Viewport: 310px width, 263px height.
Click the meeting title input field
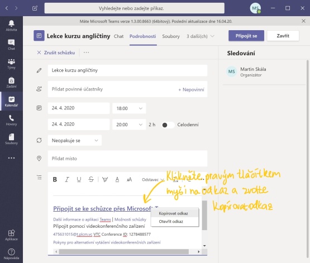[127, 70]
